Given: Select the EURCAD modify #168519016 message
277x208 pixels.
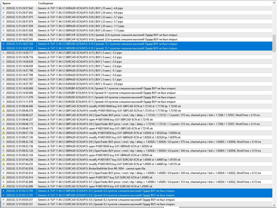Looking at the screenshot, I should coord(109,164).
